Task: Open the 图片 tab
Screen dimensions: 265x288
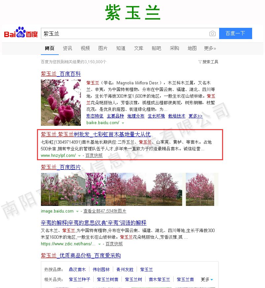Action: point(103,48)
